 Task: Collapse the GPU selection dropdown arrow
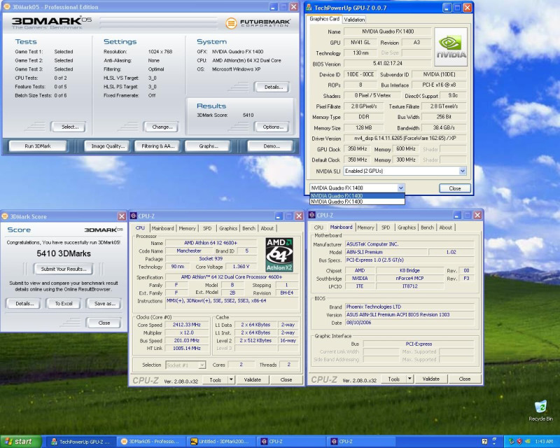(400, 188)
